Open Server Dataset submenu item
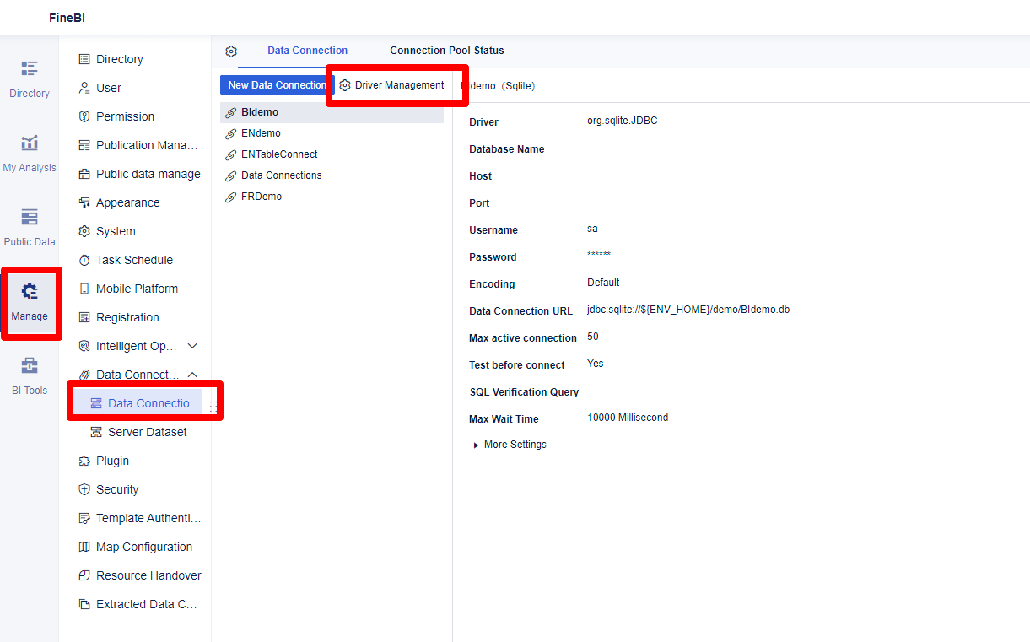1030x642 pixels. (138, 432)
